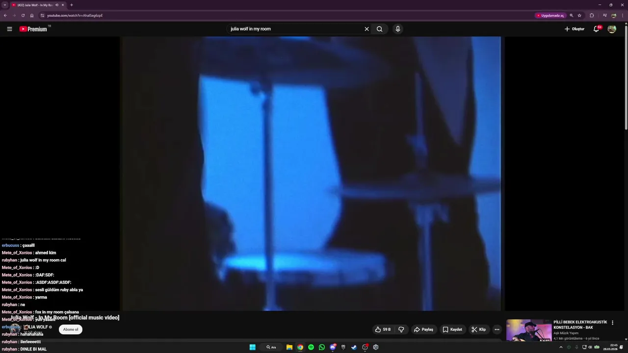
Task: Open browser extensions puzzle icon
Action: point(592,15)
